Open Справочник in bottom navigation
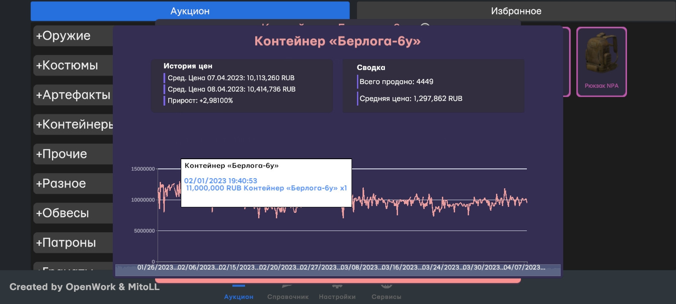 pos(288,293)
